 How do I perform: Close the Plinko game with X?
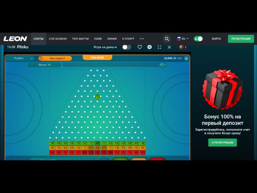click(169, 47)
